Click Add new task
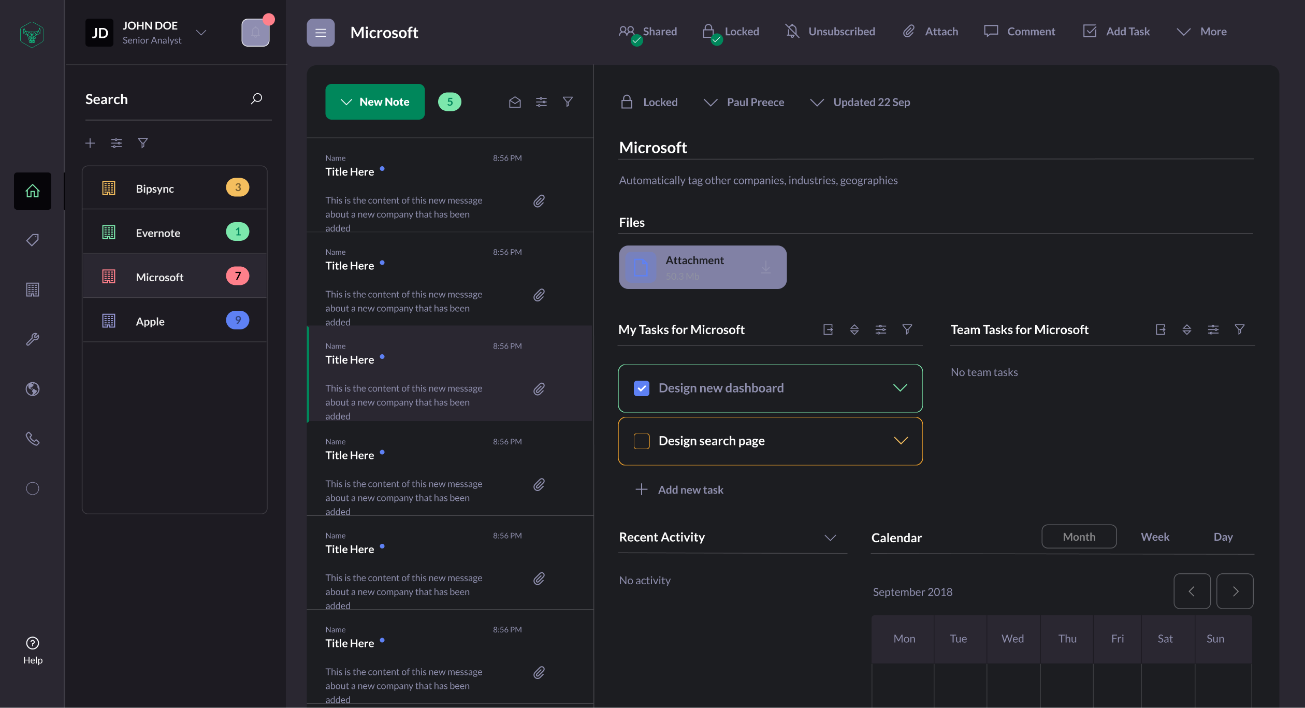Viewport: 1305px width, 708px height. point(679,489)
